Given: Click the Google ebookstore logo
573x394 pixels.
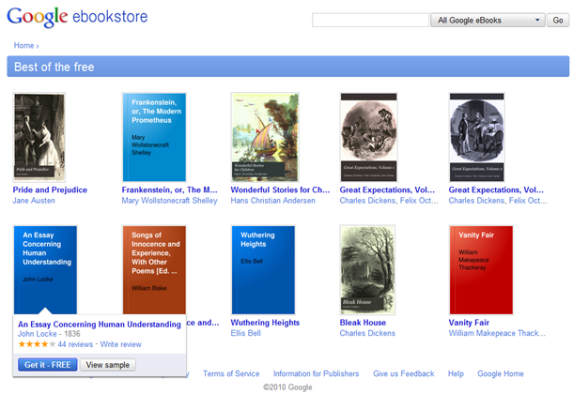Looking at the screenshot, I should [77, 17].
